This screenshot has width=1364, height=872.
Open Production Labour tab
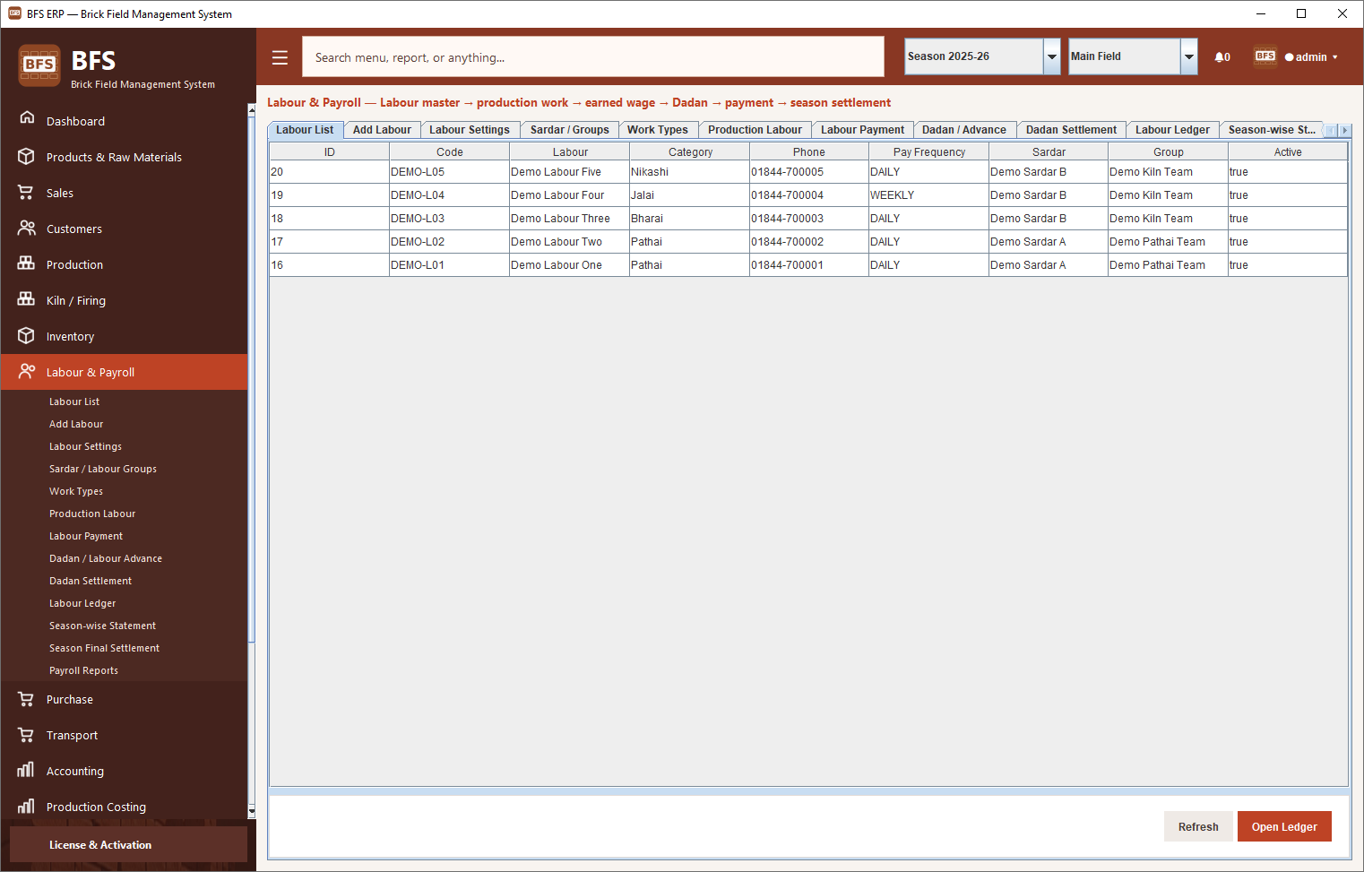click(x=755, y=130)
